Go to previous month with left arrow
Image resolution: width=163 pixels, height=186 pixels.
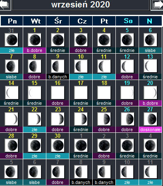click(5, 5)
